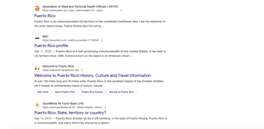Open the 'Puerto Rico' ASTHO result title
Viewport: 264px width, 129px height.
tap(45, 16)
